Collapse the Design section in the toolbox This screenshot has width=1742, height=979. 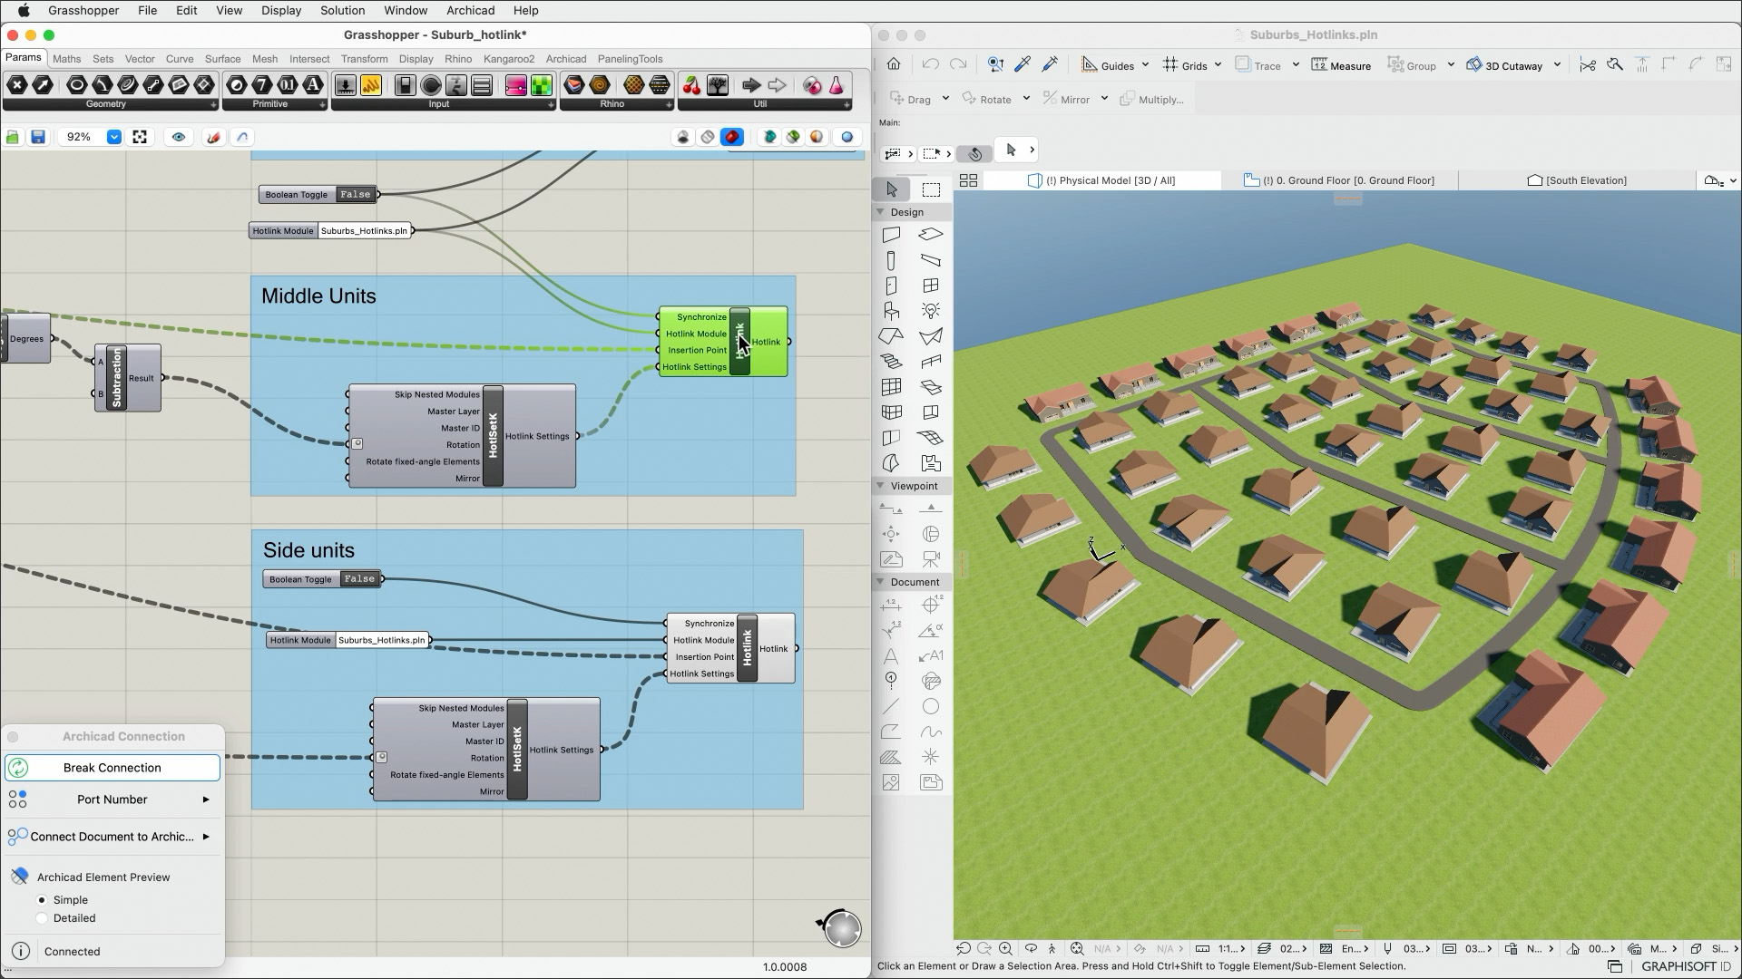(x=880, y=211)
